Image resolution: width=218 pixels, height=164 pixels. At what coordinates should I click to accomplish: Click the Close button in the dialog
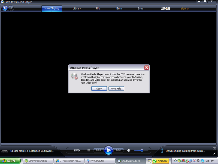click(x=99, y=89)
